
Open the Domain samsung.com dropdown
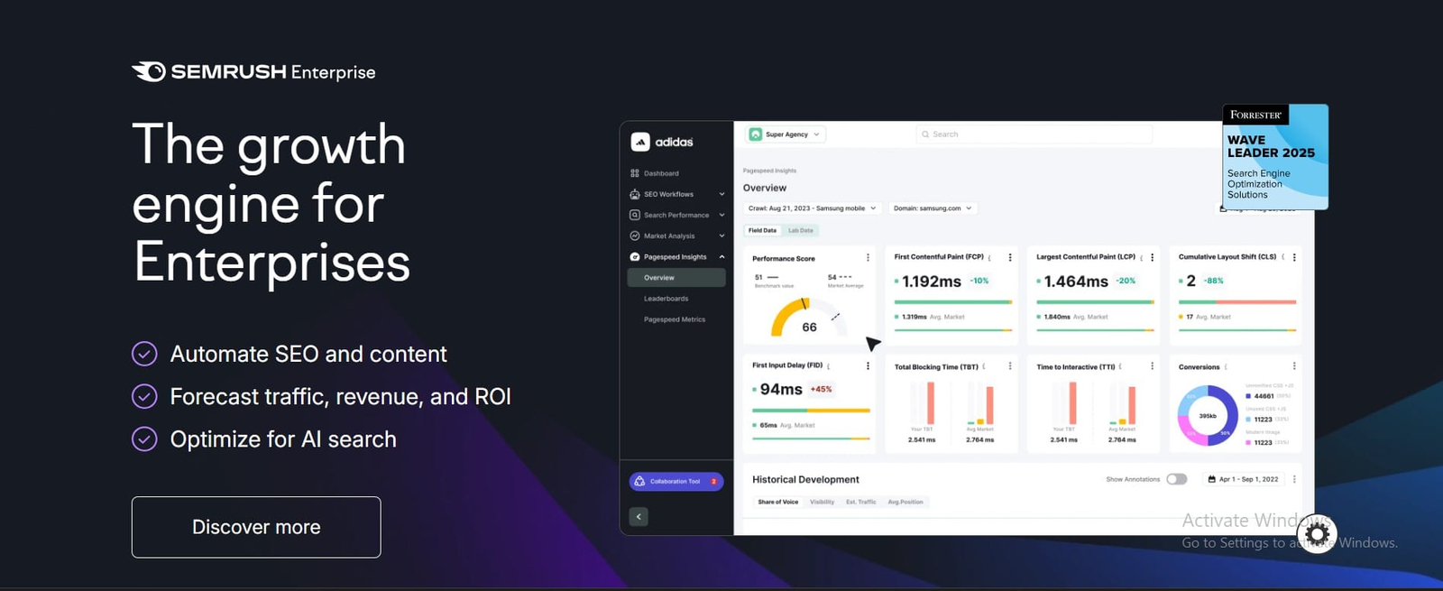[933, 208]
